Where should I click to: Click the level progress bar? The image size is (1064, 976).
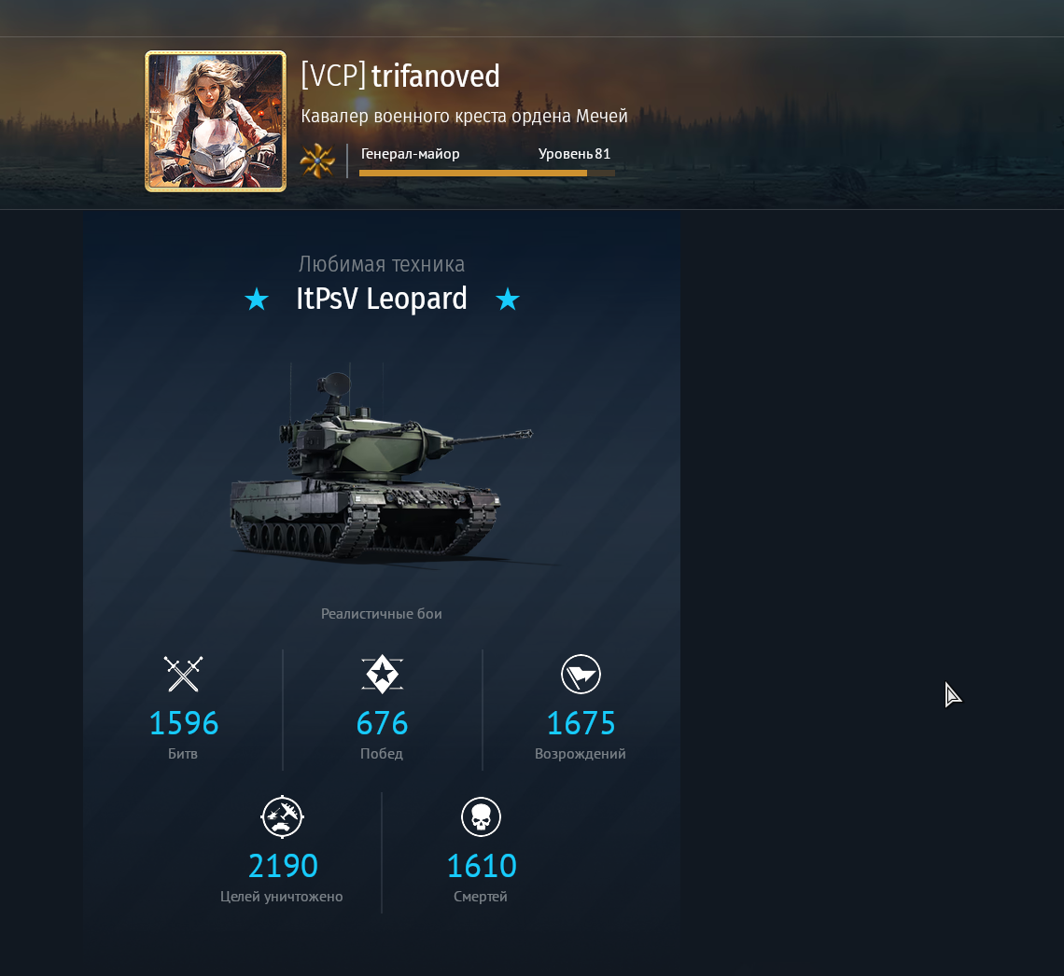[486, 174]
